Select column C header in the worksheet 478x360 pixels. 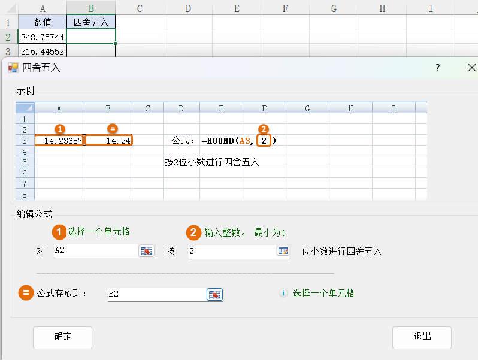[139, 8]
